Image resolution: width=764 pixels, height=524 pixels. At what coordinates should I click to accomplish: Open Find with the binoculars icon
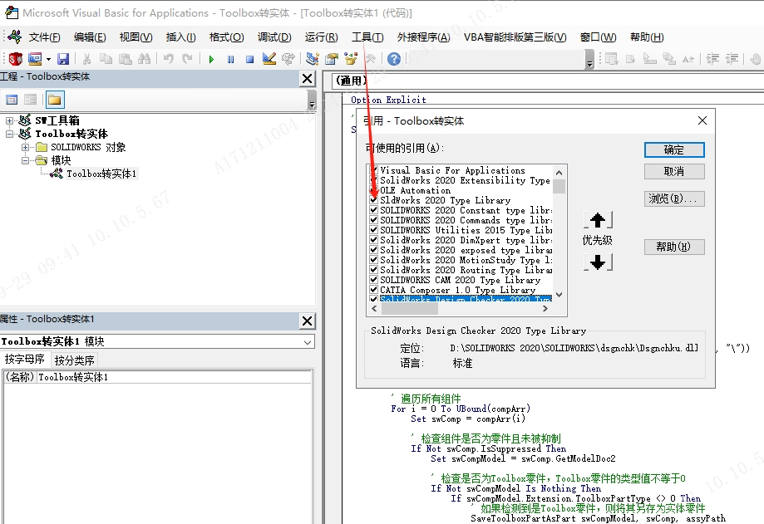pos(144,59)
